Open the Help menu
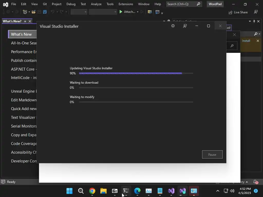263x197 pixels. pyautogui.click(x=158, y=4)
